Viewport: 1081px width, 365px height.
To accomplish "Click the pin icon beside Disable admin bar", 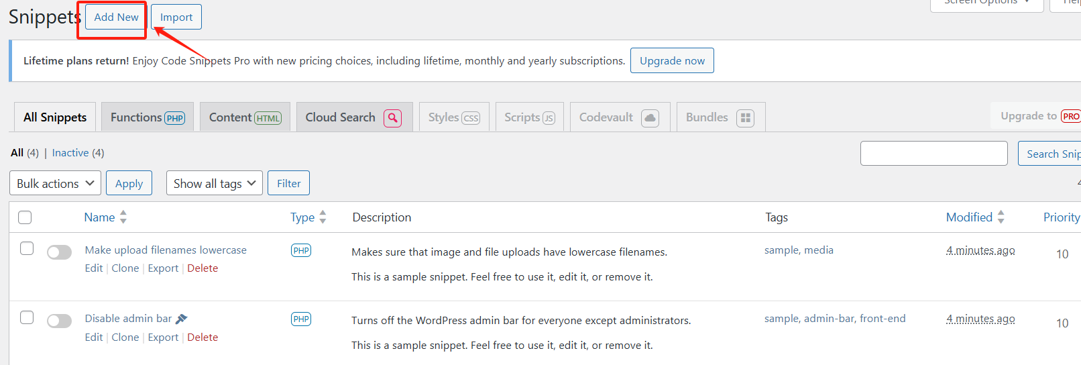I will tap(181, 319).
